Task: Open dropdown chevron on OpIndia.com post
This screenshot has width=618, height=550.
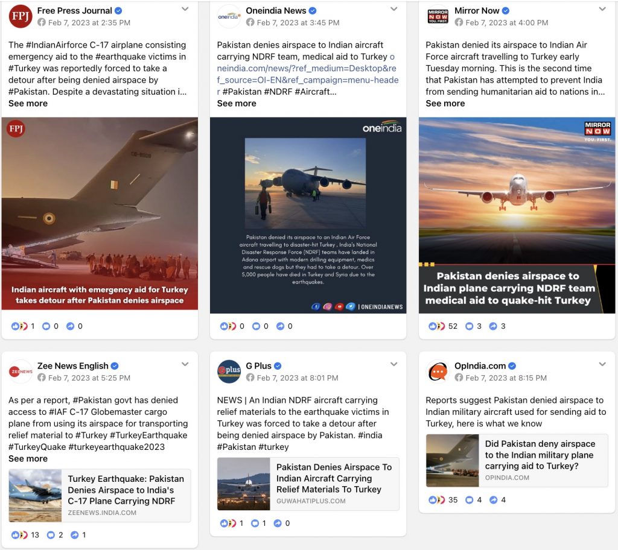Action: [x=602, y=364]
